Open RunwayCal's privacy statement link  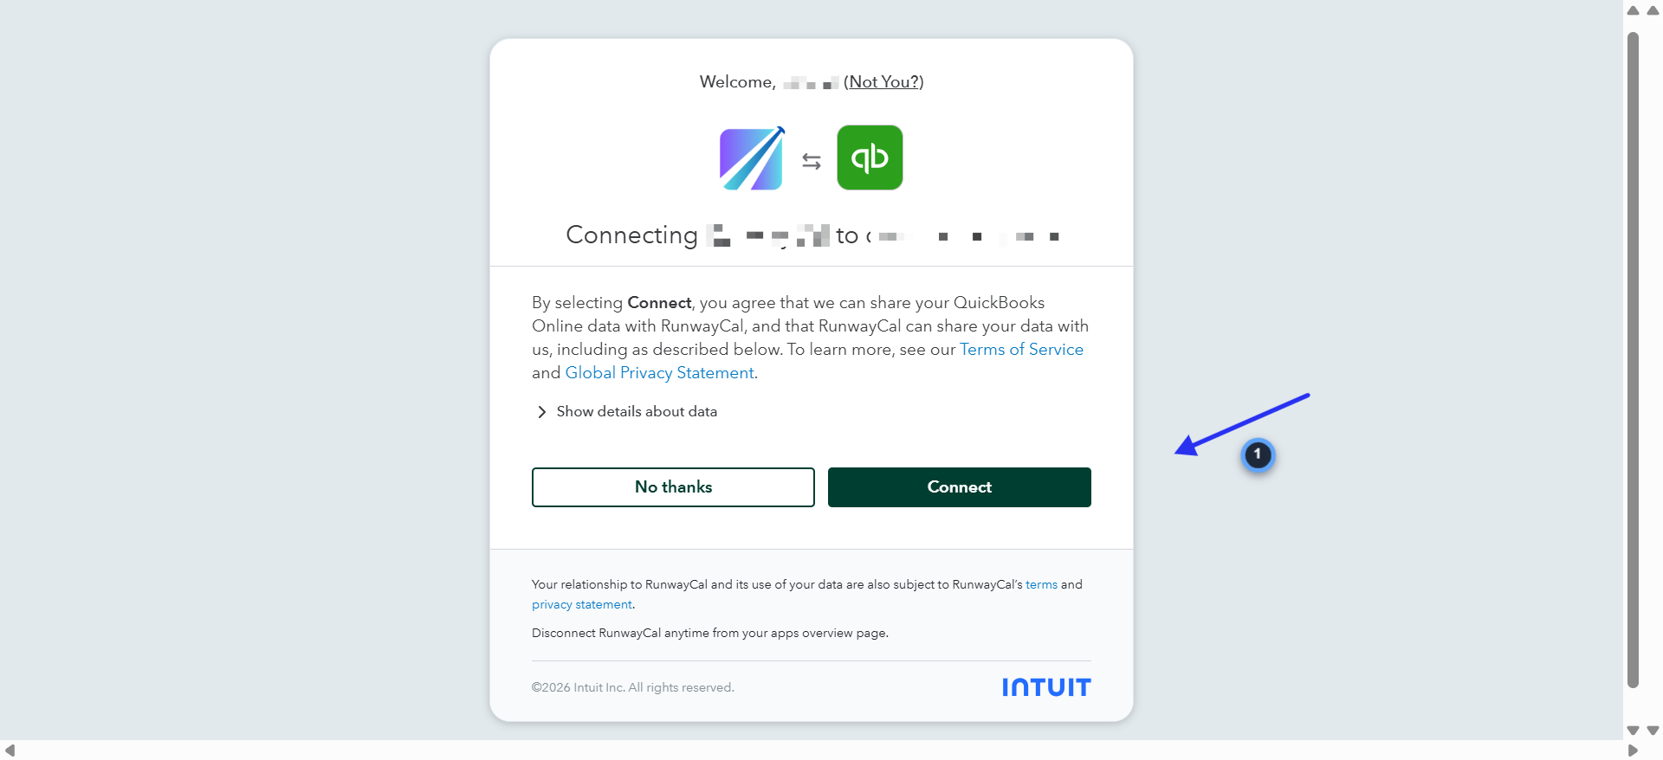click(582, 605)
